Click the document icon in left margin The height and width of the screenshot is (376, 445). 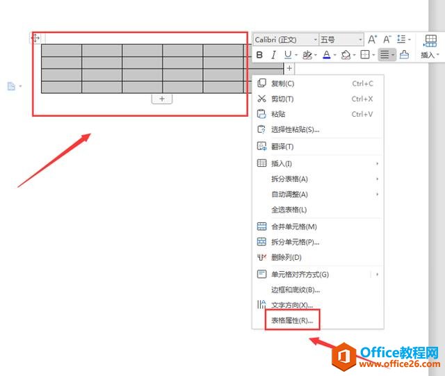tap(11, 86)
